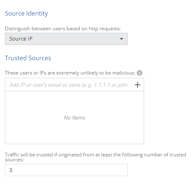This screenshot has height=190, width=194.
Task: Click 'Traffic will be trusted if originated' label
Action: (95, 157)
